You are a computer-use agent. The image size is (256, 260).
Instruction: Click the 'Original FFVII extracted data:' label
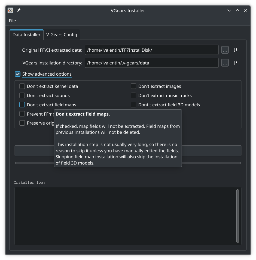point(52,50)
